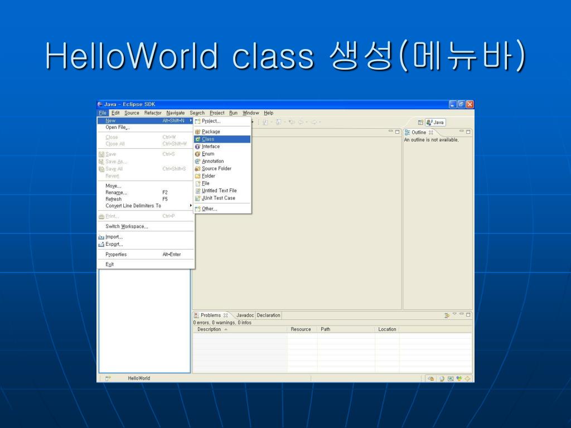The width and height of the screenshot is (571, 428).
Task: Click HelloWorld text in status bar
Action: [x=139, y=378]
